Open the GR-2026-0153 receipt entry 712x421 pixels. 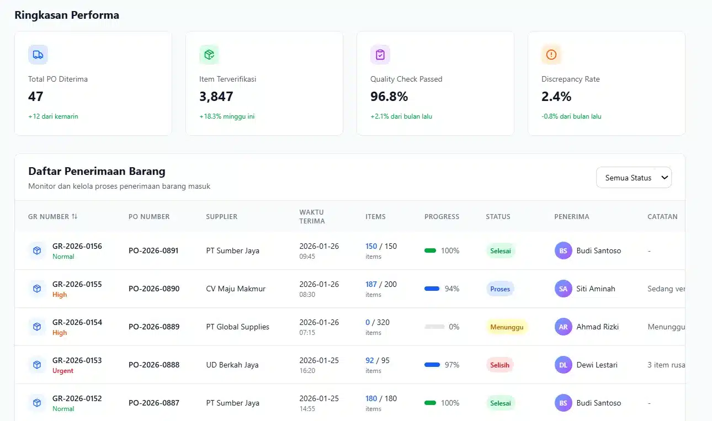[x=77, y=360]
